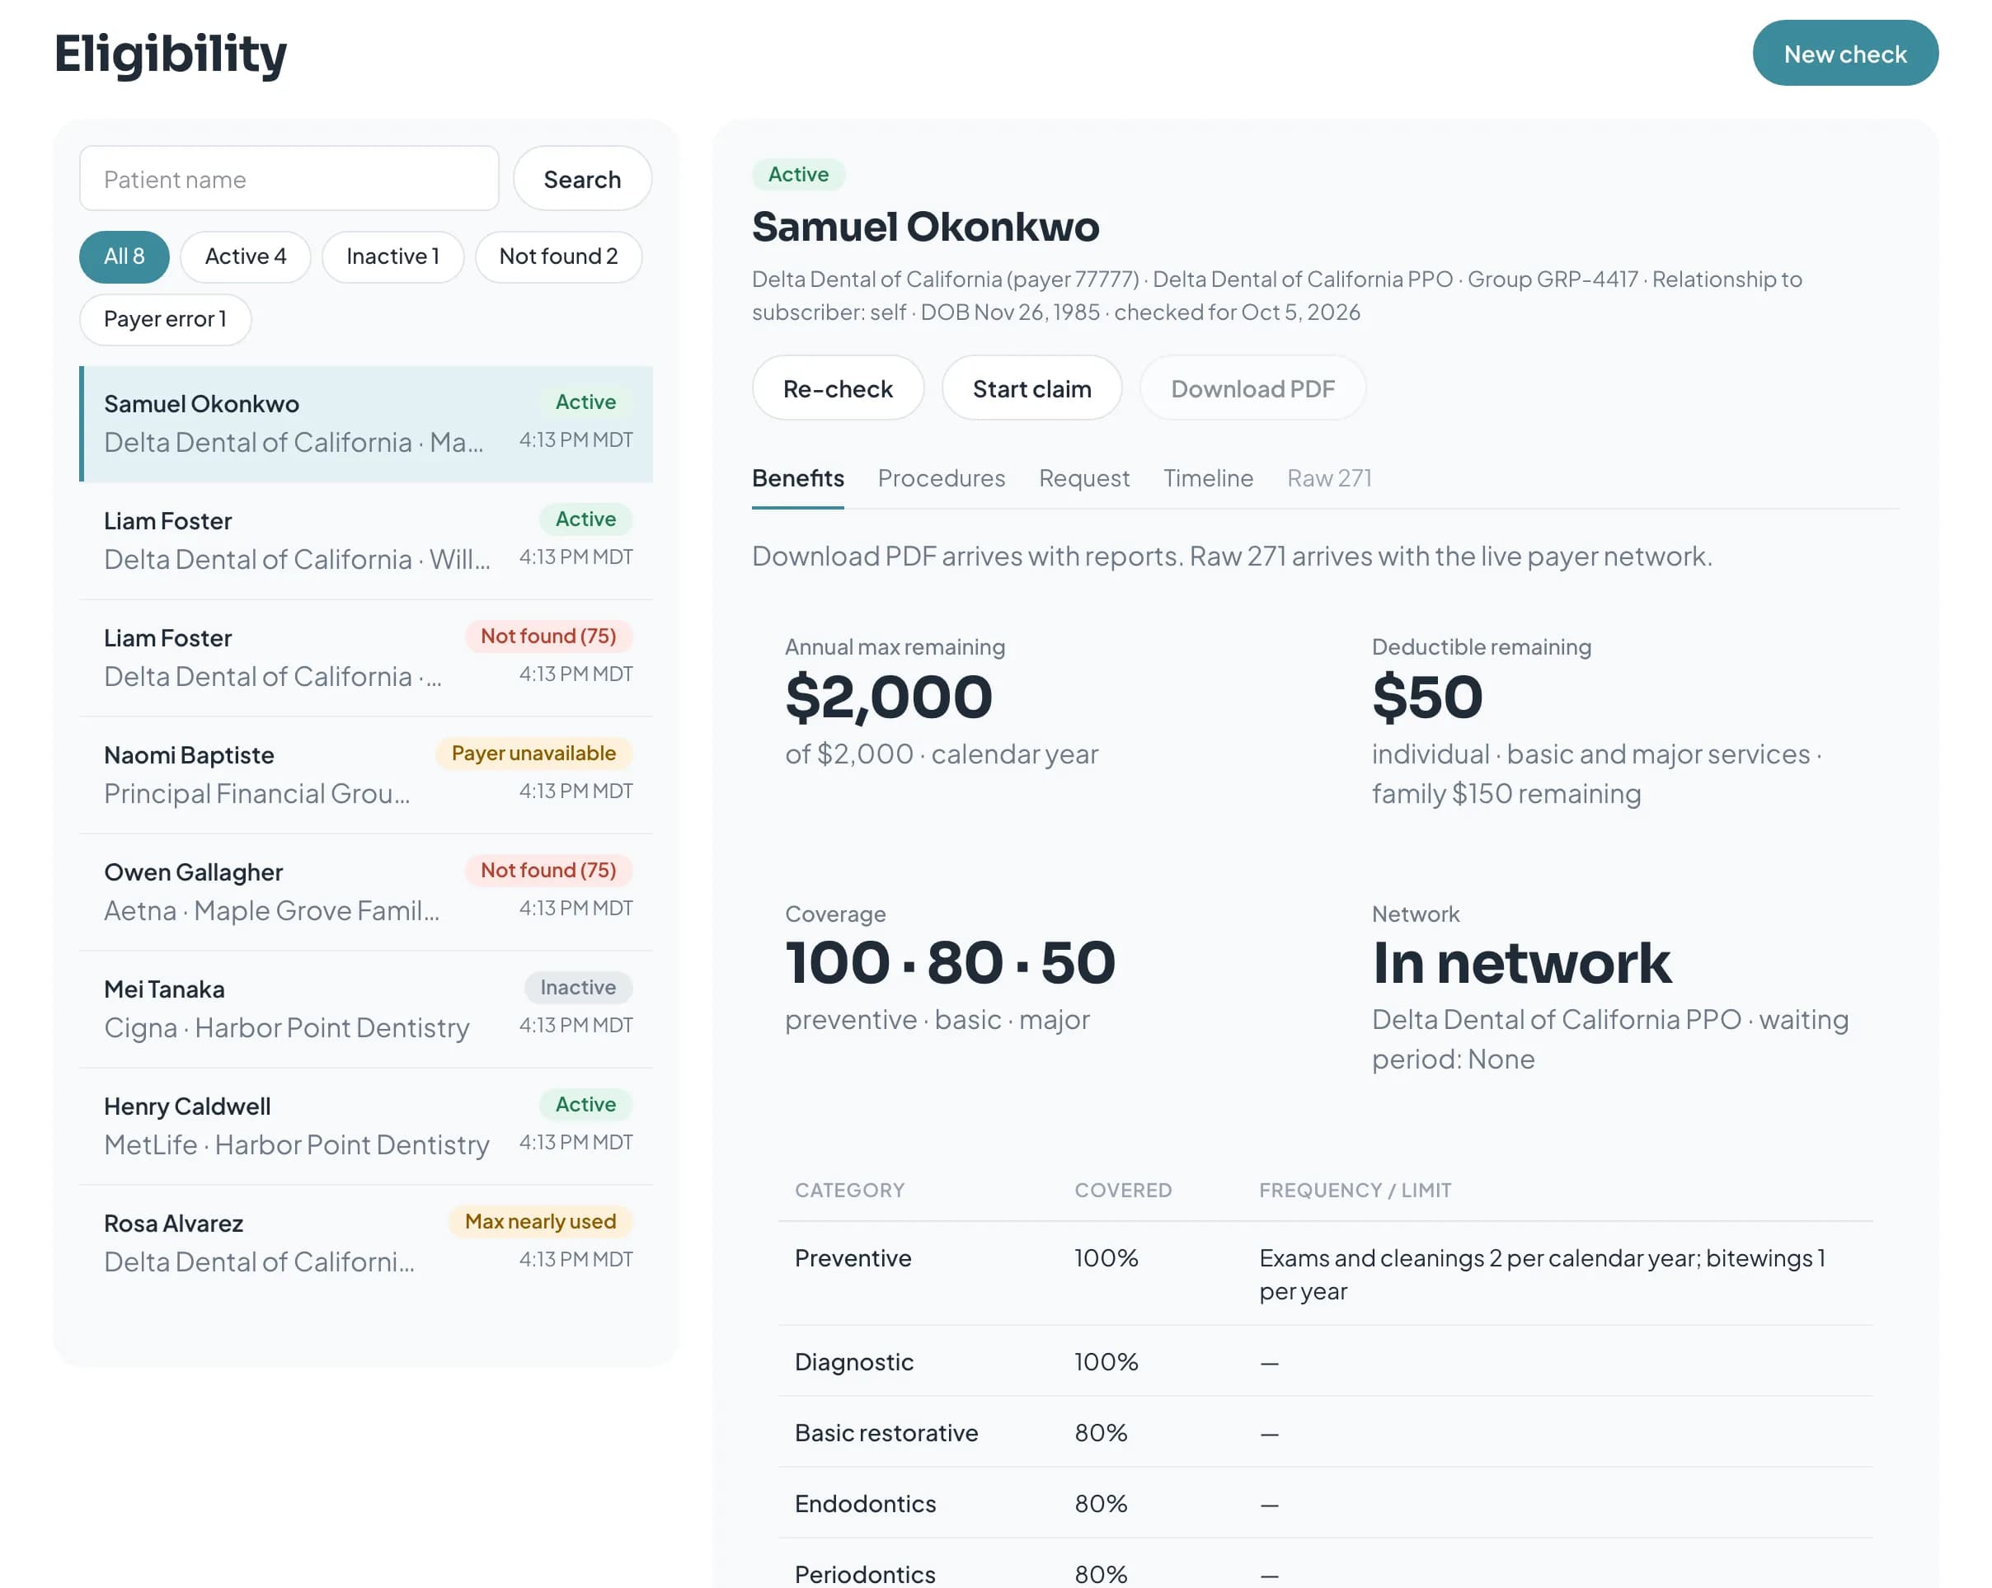1992x1588 pixels.
Task: Open the Raw 271 tab
Action: click(1328, 477)
